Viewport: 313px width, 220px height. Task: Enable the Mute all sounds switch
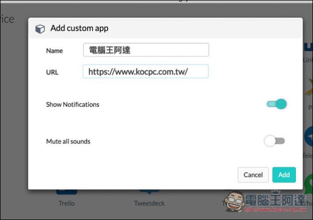click(x=274, y=141)
